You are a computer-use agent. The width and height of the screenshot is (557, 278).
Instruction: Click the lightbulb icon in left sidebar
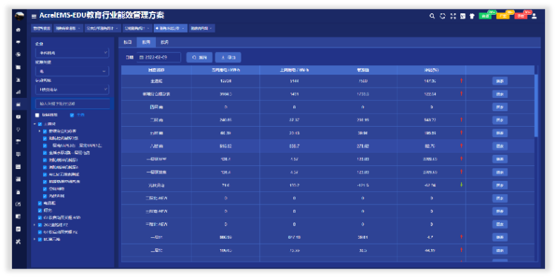[19, 129]
